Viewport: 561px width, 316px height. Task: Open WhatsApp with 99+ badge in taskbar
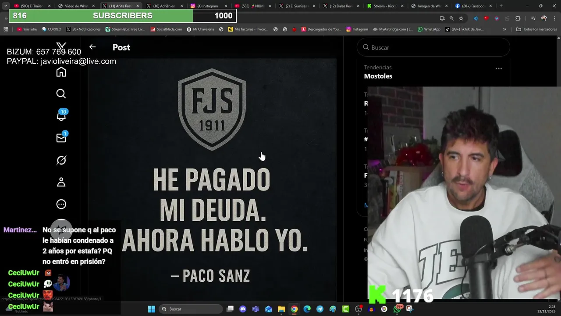[x=398, y=309]
